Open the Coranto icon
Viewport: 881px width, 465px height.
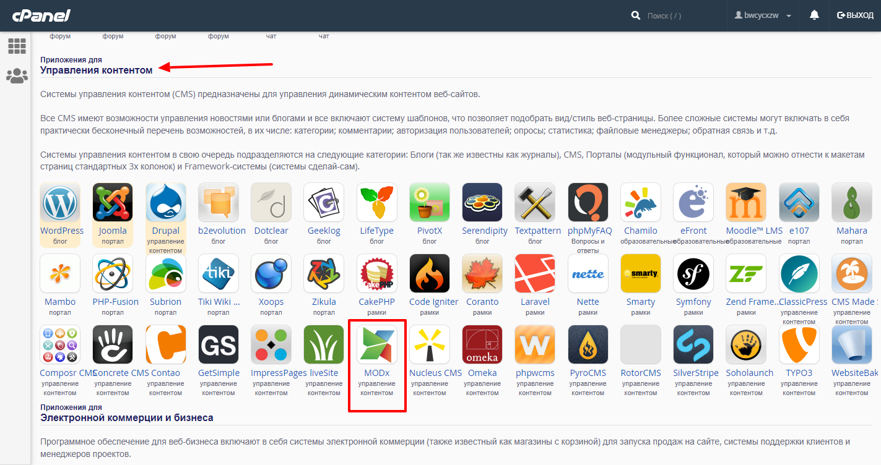click(x=482, y=274)
